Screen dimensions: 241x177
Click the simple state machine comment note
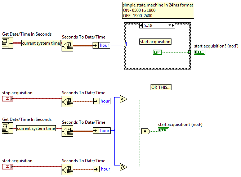click(158, 10)
